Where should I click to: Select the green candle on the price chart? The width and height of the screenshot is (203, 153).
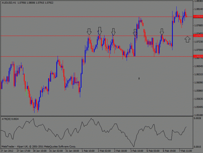point(26,92)
